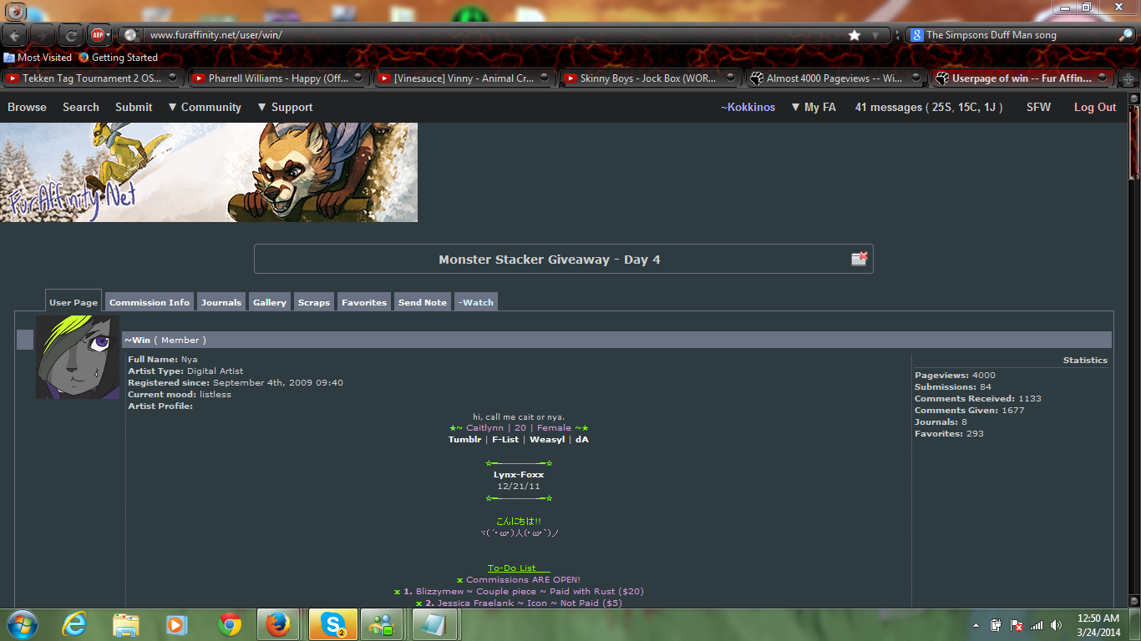Expand the Community dropdown menu
Image resolution: width=1141 pixels, height=641 pixels.
[205, 107]
